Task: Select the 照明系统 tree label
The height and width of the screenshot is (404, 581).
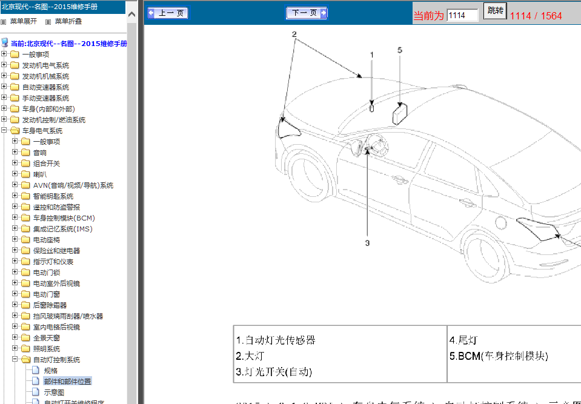Action: (46, 348)
